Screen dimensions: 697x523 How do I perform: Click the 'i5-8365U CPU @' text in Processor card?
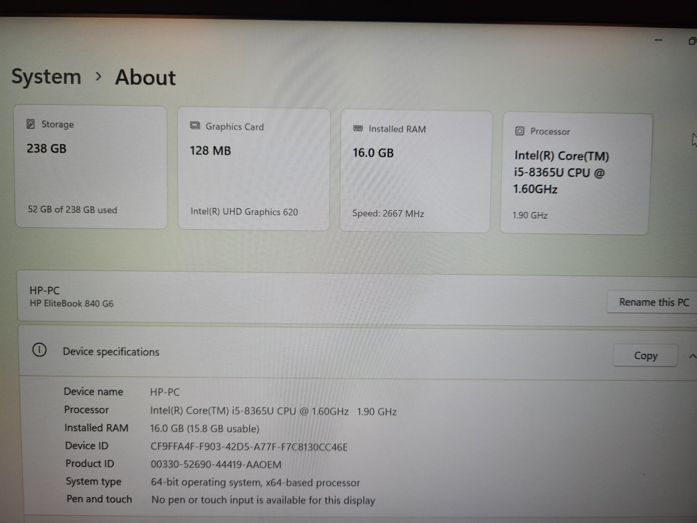pos(559,173)
